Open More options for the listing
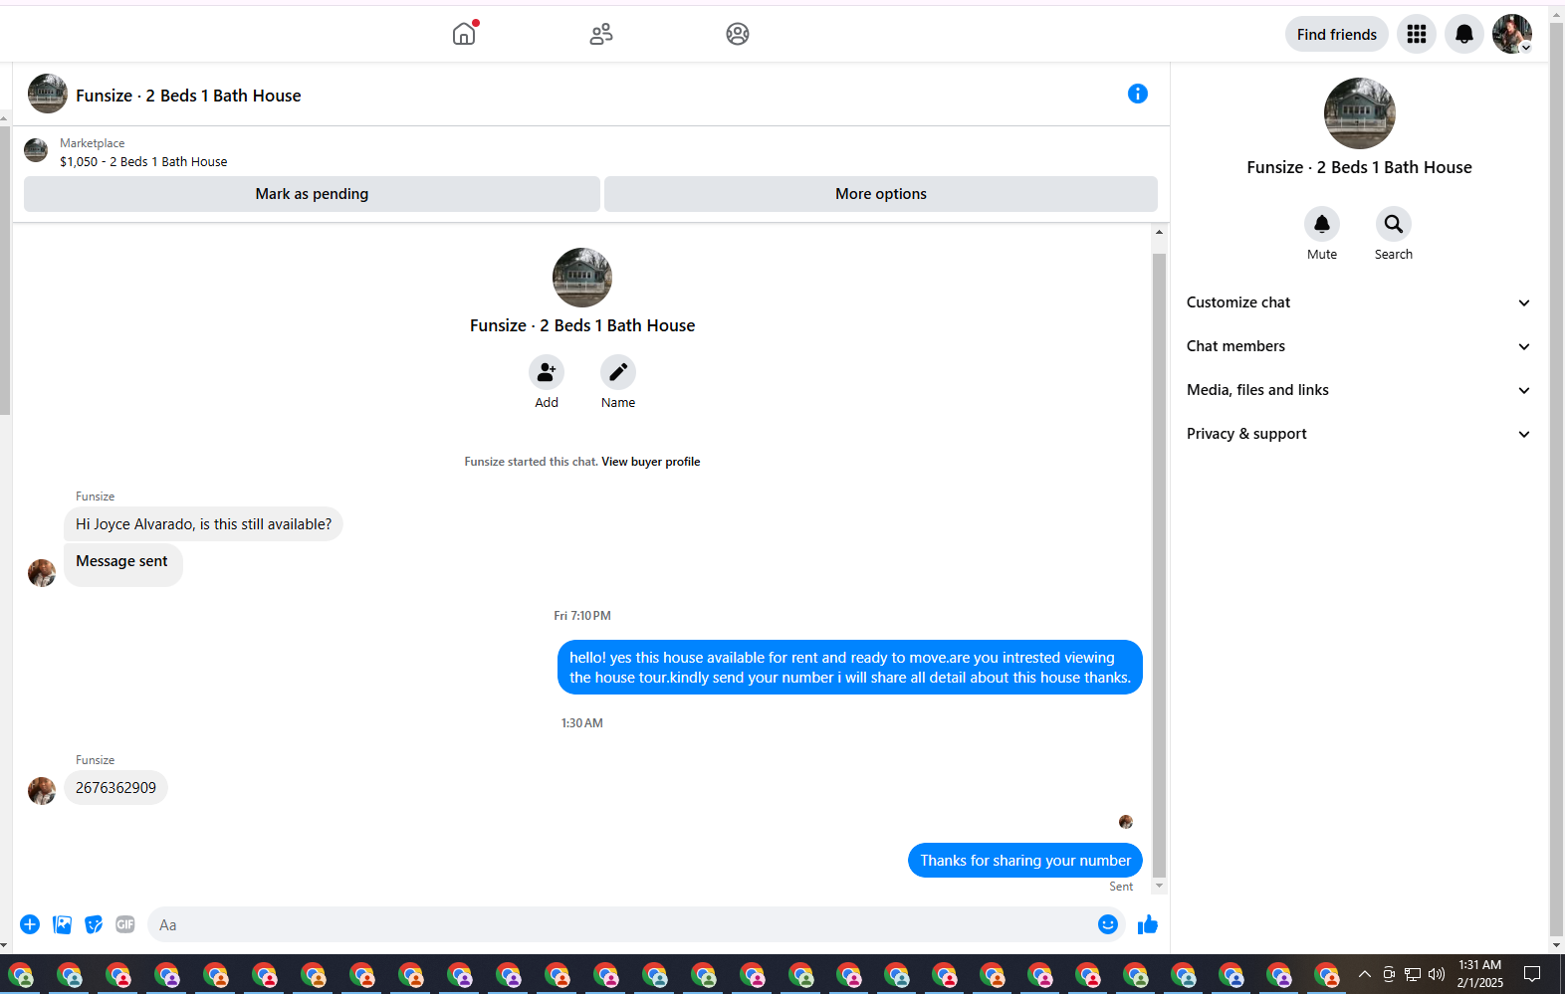Viewport: 1565px width, 994px height. pyautogui.click(x=881, y=194)
